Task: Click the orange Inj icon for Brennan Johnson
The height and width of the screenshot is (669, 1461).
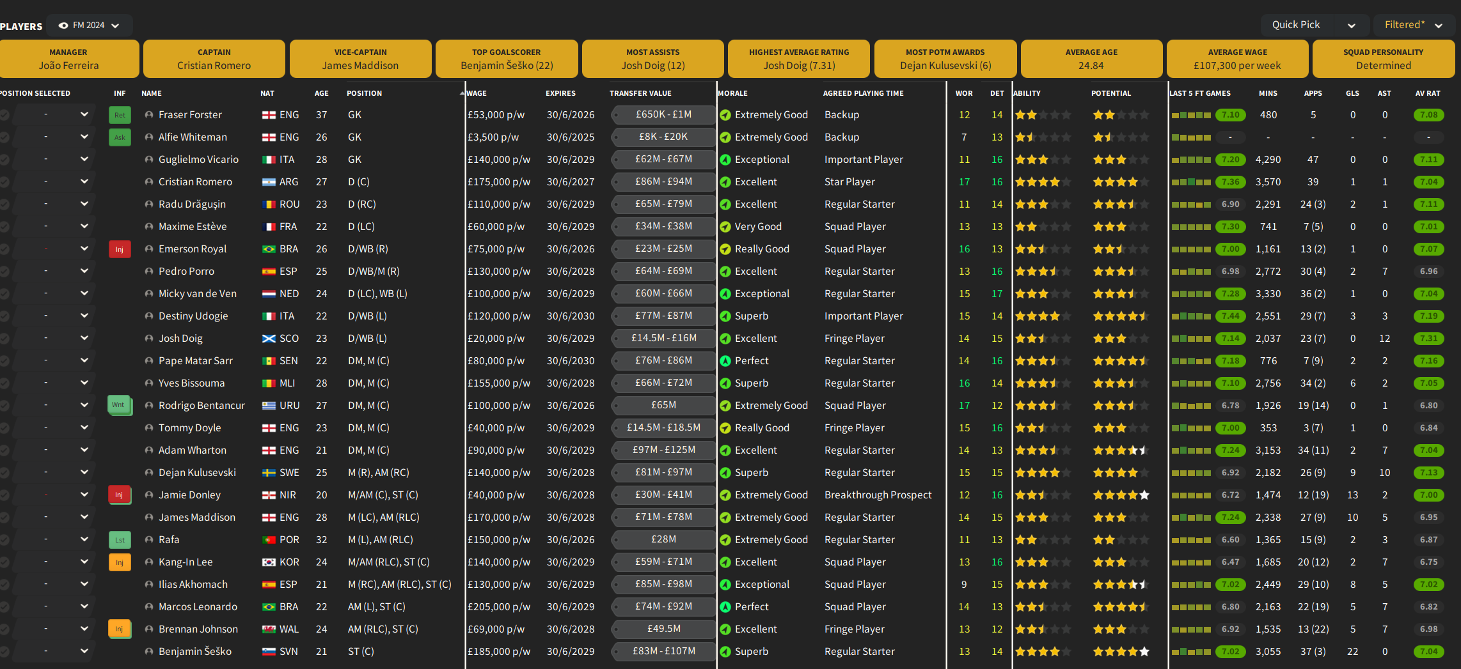Action: pos(120,629)
